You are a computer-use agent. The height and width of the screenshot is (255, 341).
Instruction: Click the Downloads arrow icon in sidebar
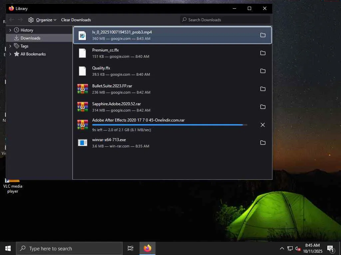(16, 38)
